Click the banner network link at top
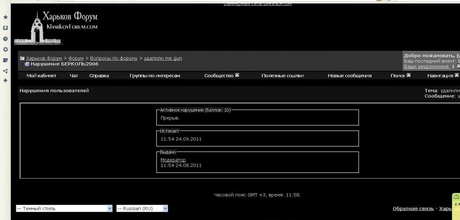The image size is (460, 220). [x=258, y=4]
